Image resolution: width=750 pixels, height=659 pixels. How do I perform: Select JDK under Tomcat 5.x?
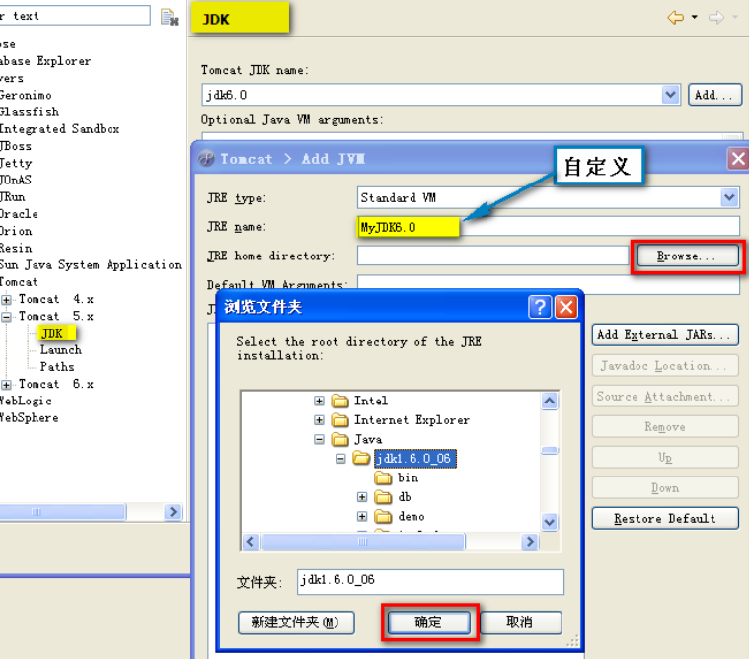(x=52, y=333)
